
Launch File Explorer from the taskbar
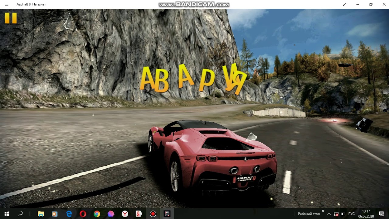click(41, 214)
